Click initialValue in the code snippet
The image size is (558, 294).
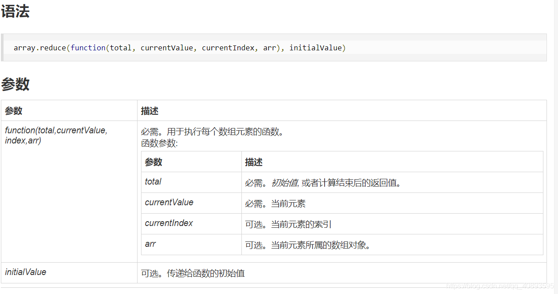tap(316, 48)
